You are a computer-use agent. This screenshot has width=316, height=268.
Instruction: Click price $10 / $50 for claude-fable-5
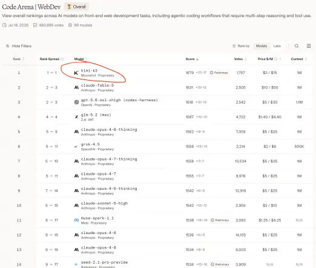(x=269, y=87)
